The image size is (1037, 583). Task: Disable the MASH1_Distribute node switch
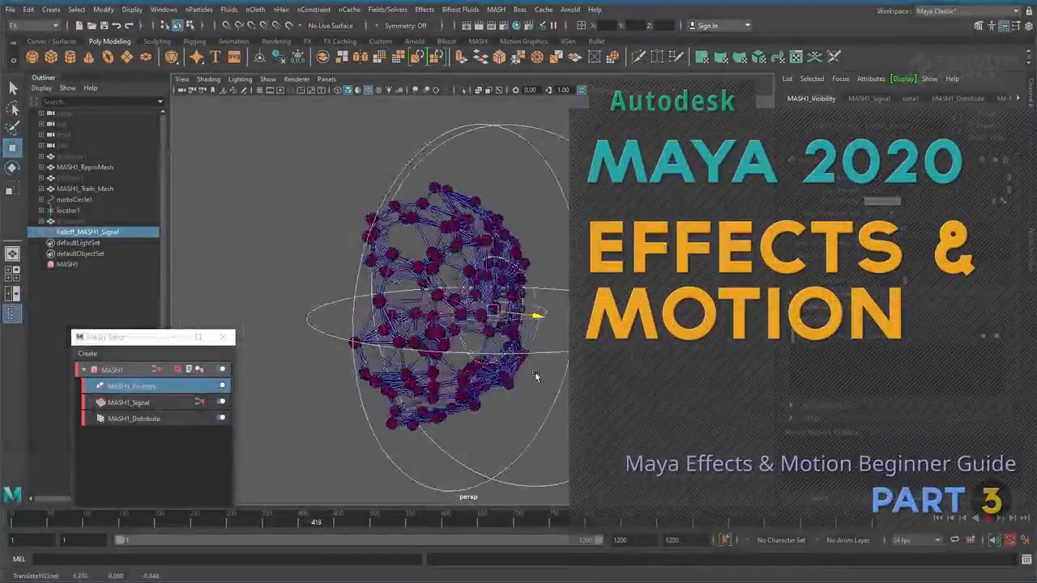(x=222, y=419)
